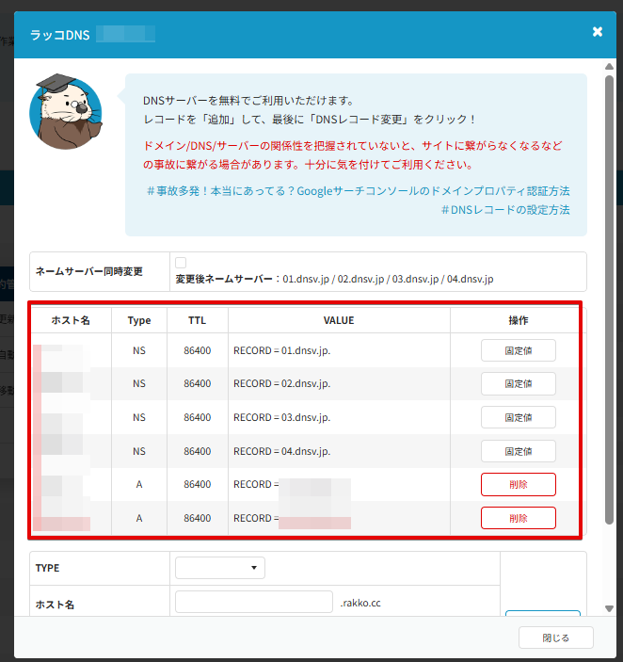The height and width of the screenshot is (662, 623).
Task: Delete the first A record with 削除
Action: (x=519, y=484)
